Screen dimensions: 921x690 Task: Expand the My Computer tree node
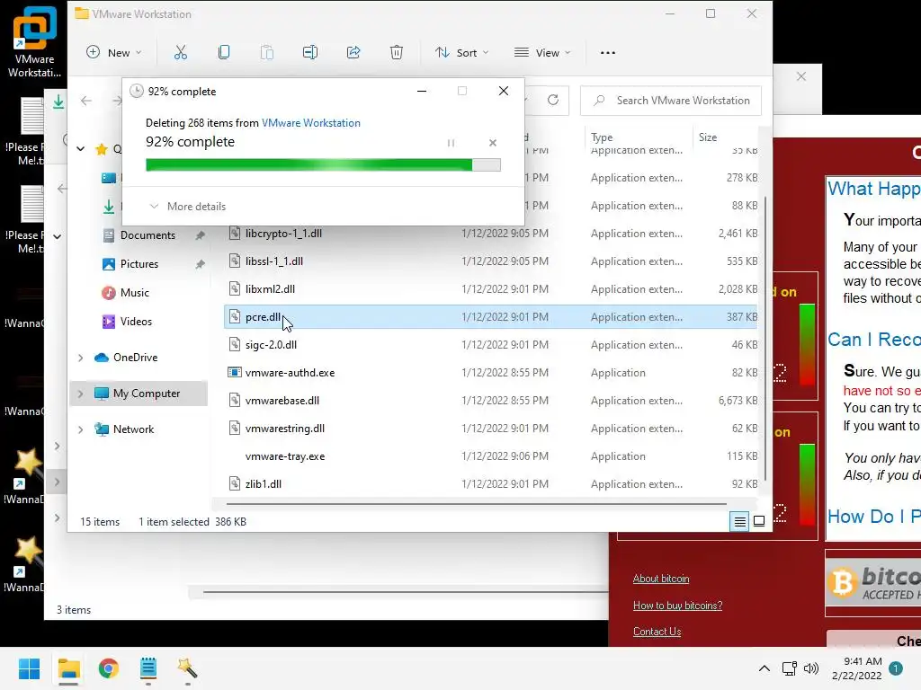click(x=80, y=394)
